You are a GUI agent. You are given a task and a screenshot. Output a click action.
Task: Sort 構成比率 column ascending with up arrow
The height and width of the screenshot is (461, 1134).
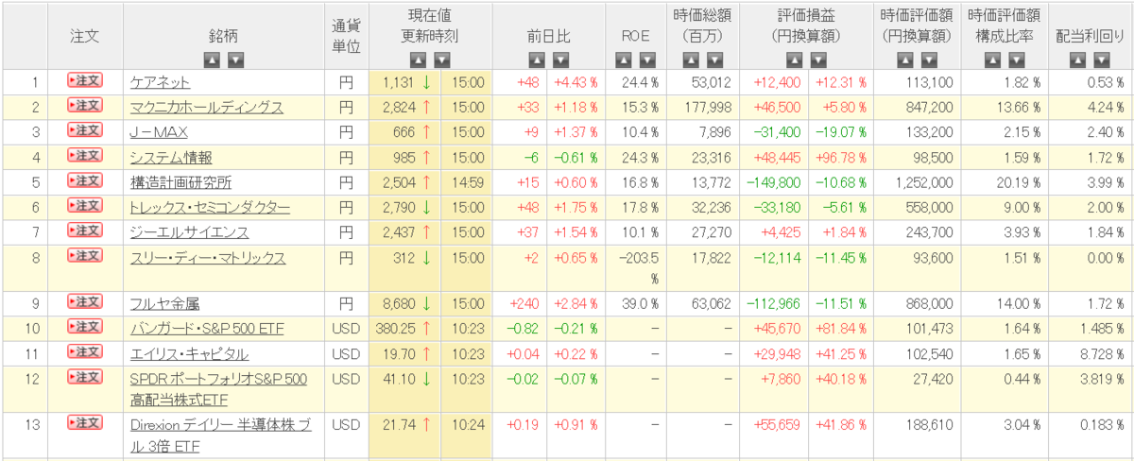tap(993, 60)
